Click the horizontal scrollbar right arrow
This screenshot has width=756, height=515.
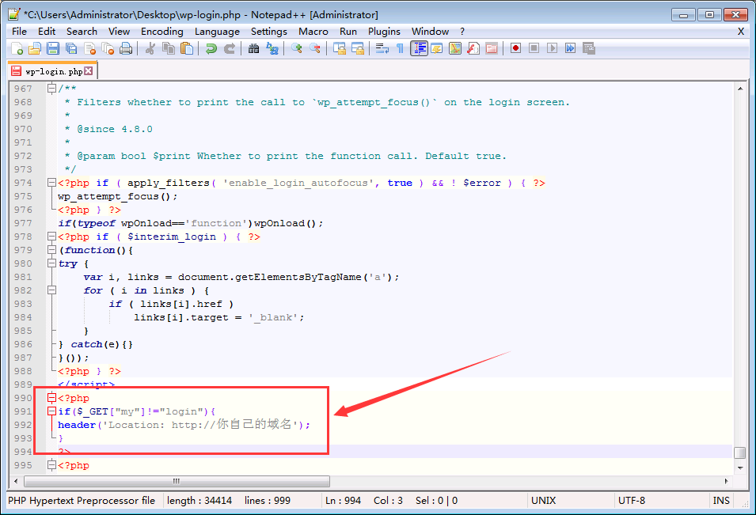(726, 481)
